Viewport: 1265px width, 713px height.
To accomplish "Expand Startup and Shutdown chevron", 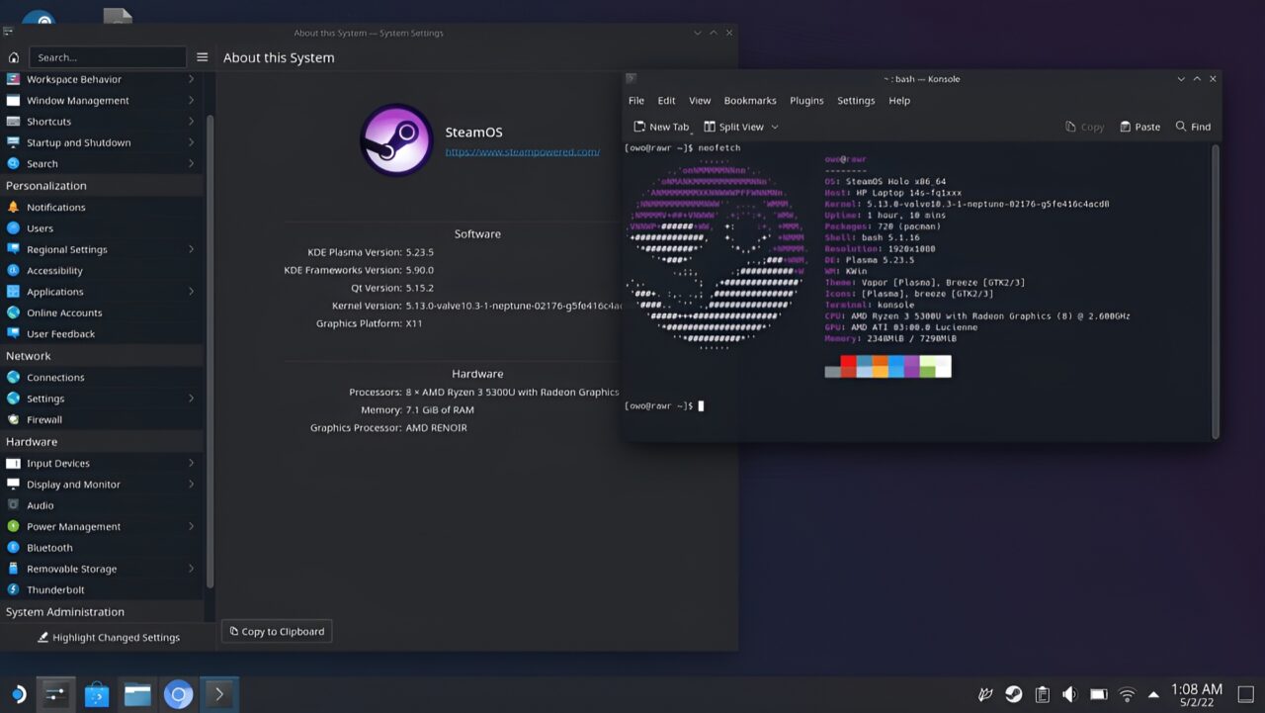I will [x=191, y=142].
